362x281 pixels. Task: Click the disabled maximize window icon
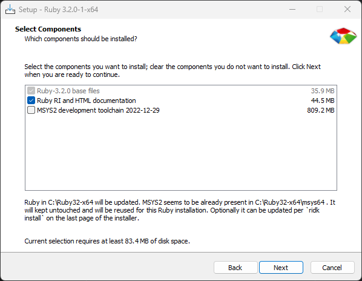click(x=320, y=10)
